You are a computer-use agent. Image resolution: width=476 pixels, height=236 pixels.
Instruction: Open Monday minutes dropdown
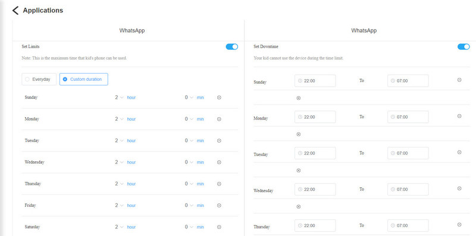pos(189,119)
